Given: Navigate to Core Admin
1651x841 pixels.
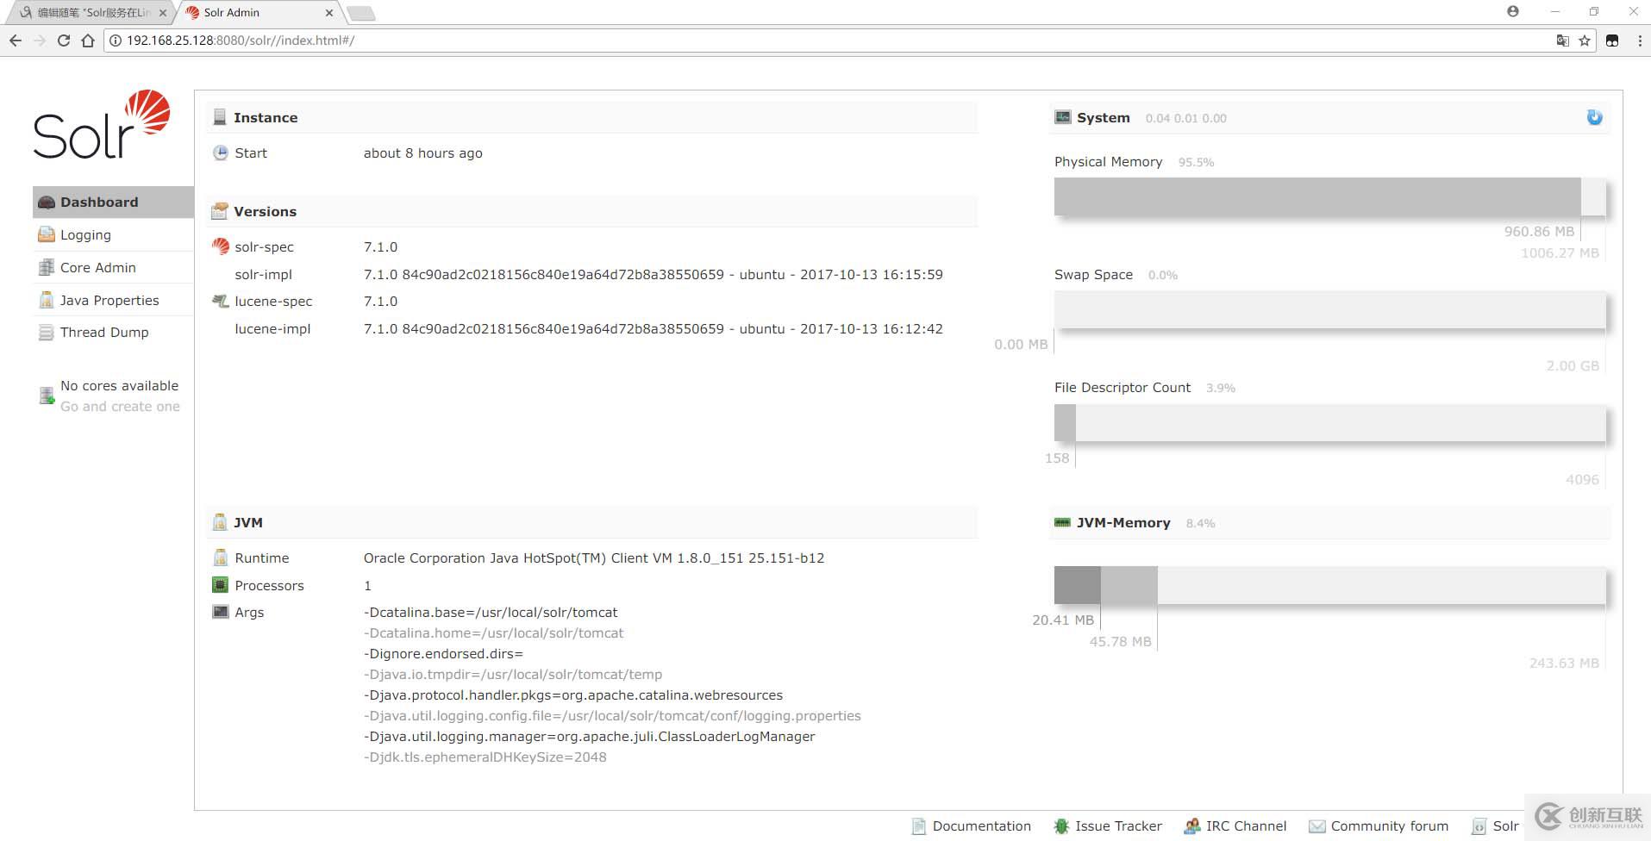Looking at the screenshot, I should pyautogui.click(x=113, y=268).
